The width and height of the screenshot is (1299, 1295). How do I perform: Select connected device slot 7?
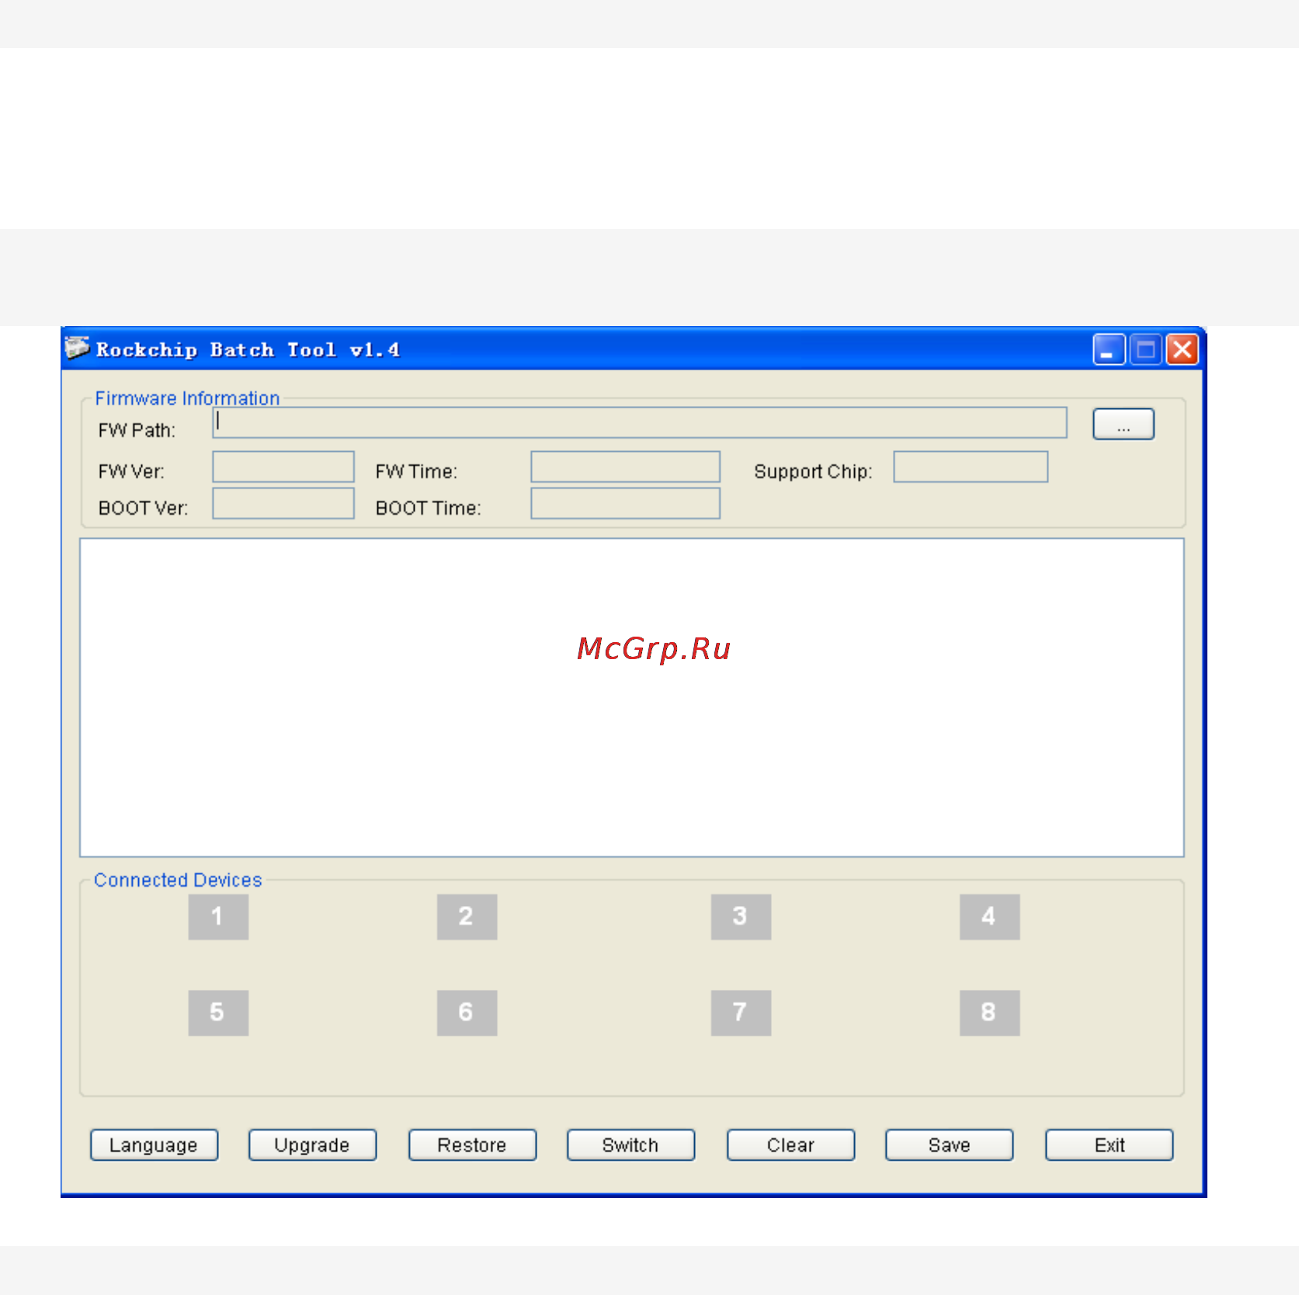pyautogui.click(x=741, y=1012)
